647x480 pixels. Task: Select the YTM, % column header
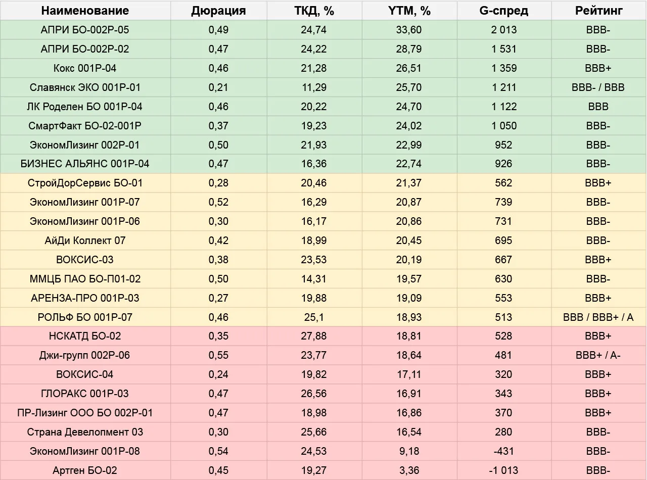409,11
